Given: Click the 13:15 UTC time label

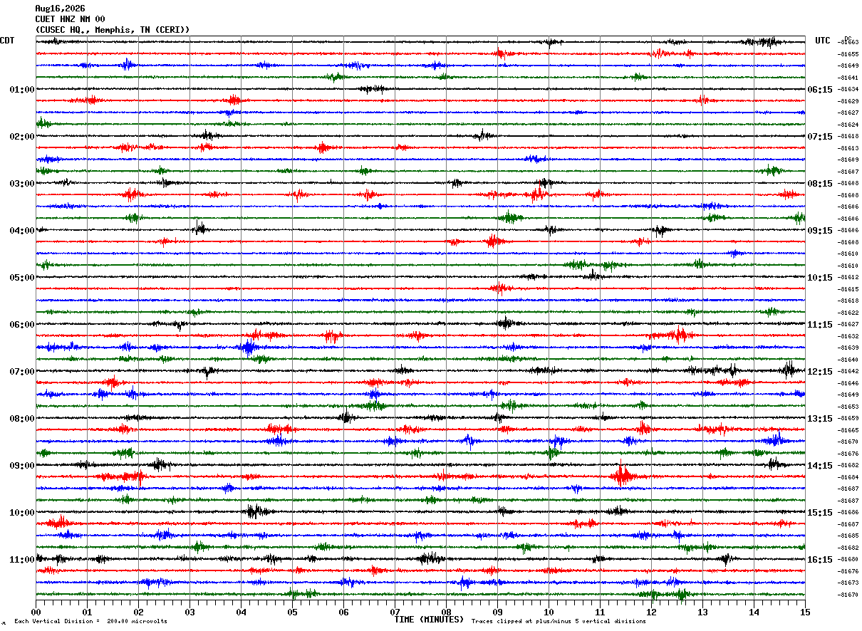Looking at the screenshot, I should tap(820, 419).
